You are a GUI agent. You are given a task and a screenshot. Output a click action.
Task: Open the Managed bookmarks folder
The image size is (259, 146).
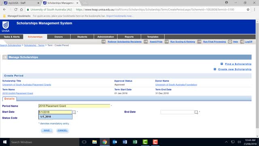(17, 16)
